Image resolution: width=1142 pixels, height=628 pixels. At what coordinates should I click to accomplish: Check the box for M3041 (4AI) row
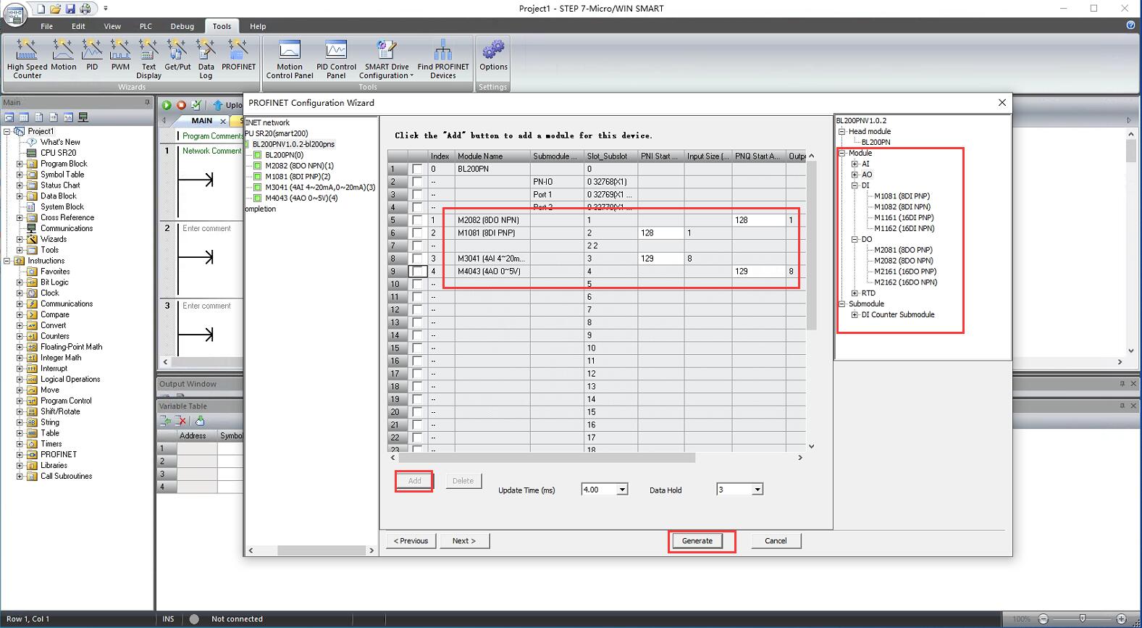(417, 259)
